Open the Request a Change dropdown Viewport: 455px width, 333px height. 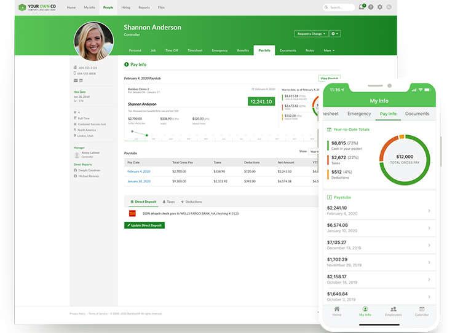pyautogui.click(x=311, y=34)
